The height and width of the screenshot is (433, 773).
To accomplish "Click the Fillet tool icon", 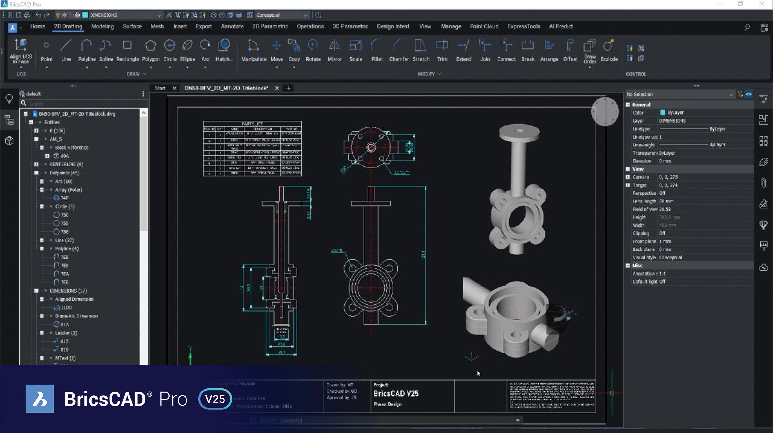I will tap(377, 46).
